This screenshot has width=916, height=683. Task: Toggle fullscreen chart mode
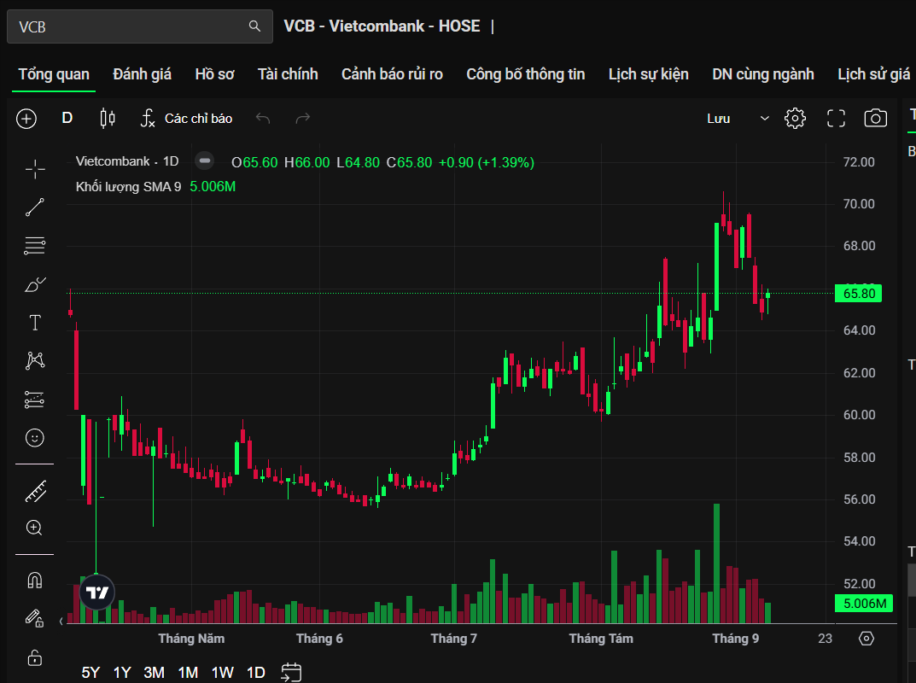tap(836, 118)
